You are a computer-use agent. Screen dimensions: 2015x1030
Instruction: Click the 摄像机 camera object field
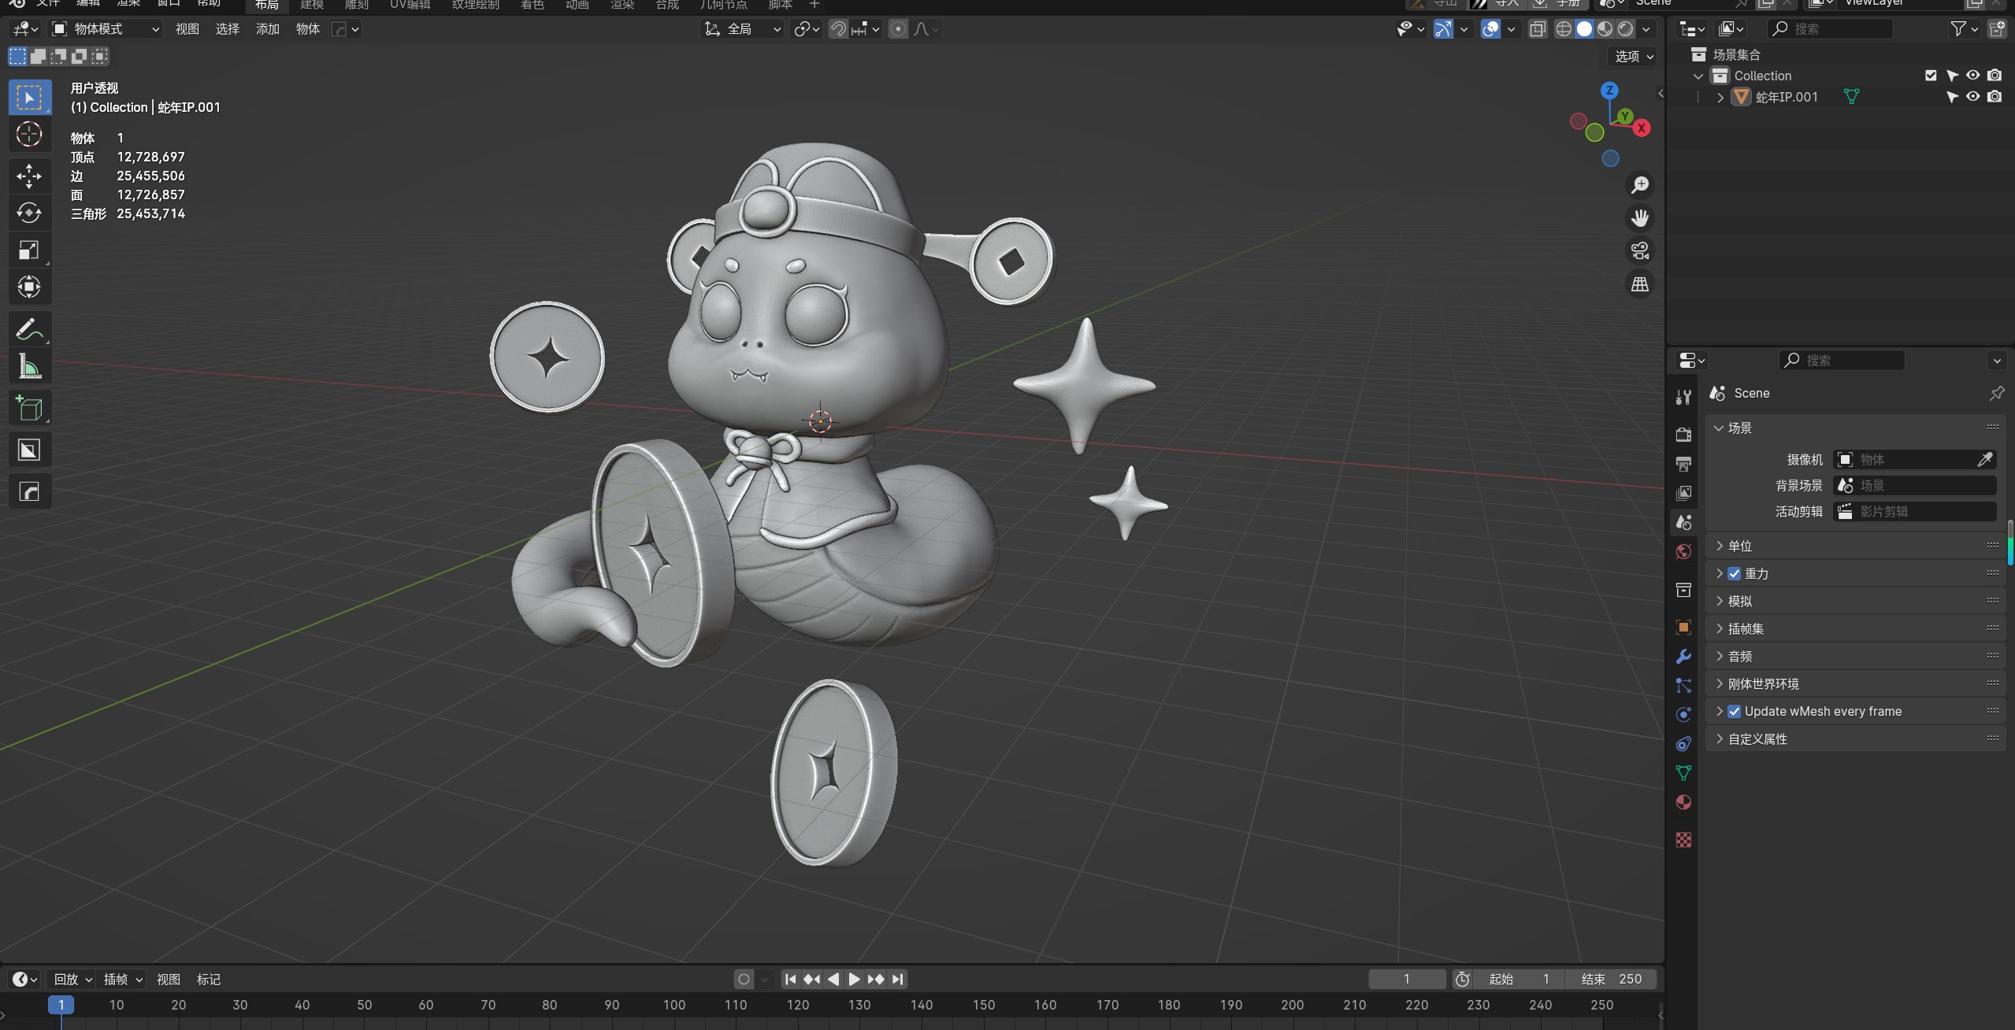click(x=1914, y=459)
